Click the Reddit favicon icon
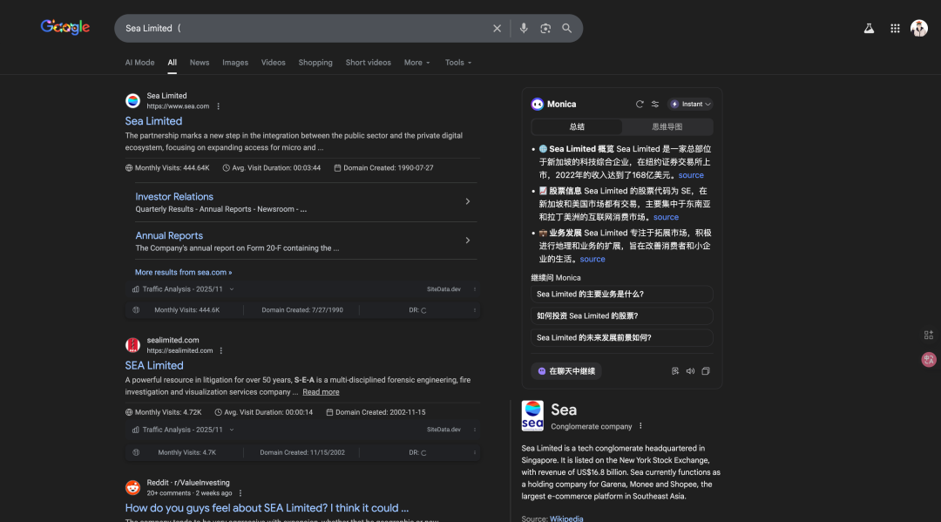Image resolution: width=941 pixels, height=522 pixels. [x=132, y=488]
